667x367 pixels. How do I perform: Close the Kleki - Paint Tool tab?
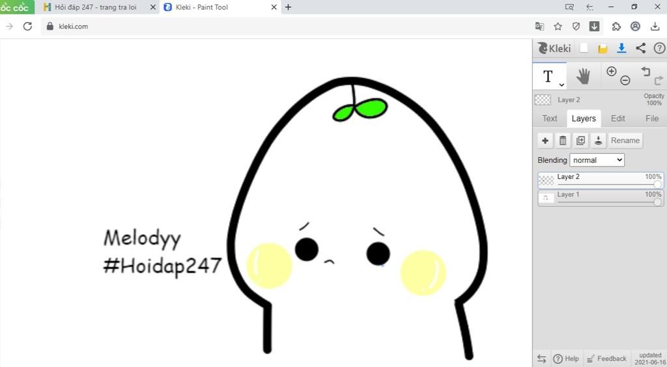coord(274,7)
